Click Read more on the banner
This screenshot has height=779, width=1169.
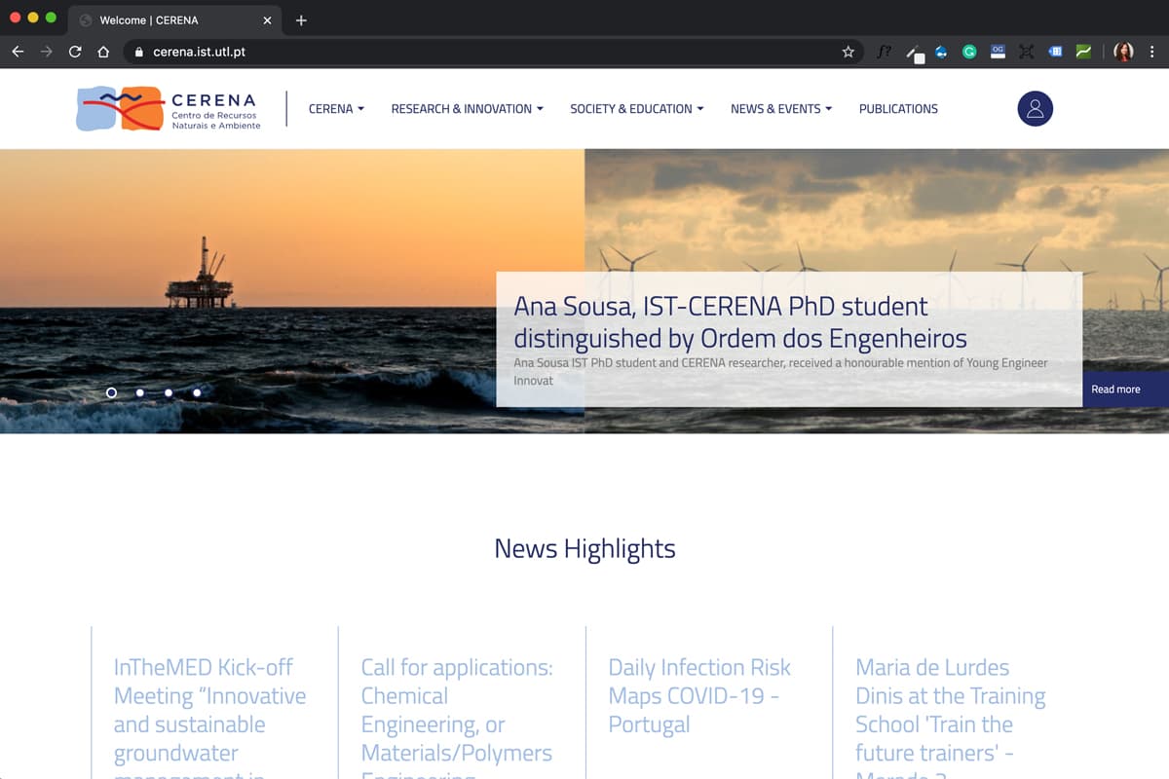pyautogui.click(x=1115, y=389)
